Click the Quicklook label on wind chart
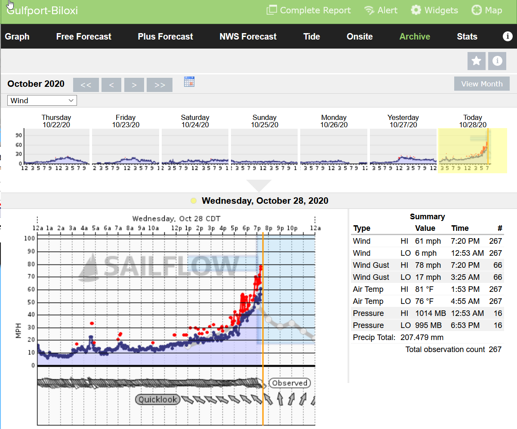 tap(157, 399)
